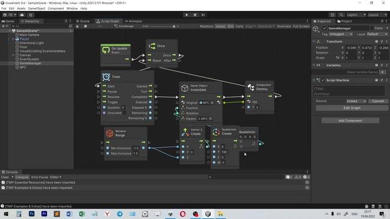
Task: Toggle the Script Machine enabled checkbox
Action: click(x=323, y=80)
